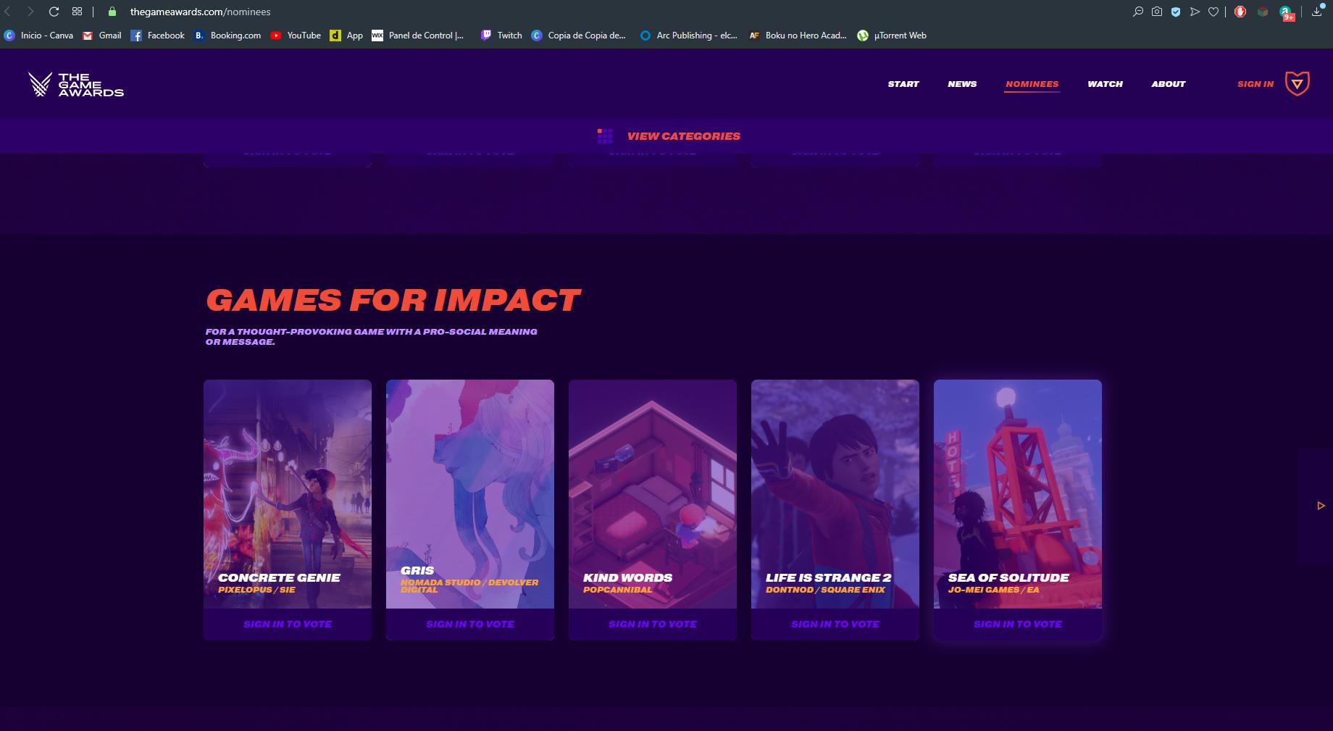Open the red ad blocker extension icon
The image size is (1333, 731).
(1240, 12)
